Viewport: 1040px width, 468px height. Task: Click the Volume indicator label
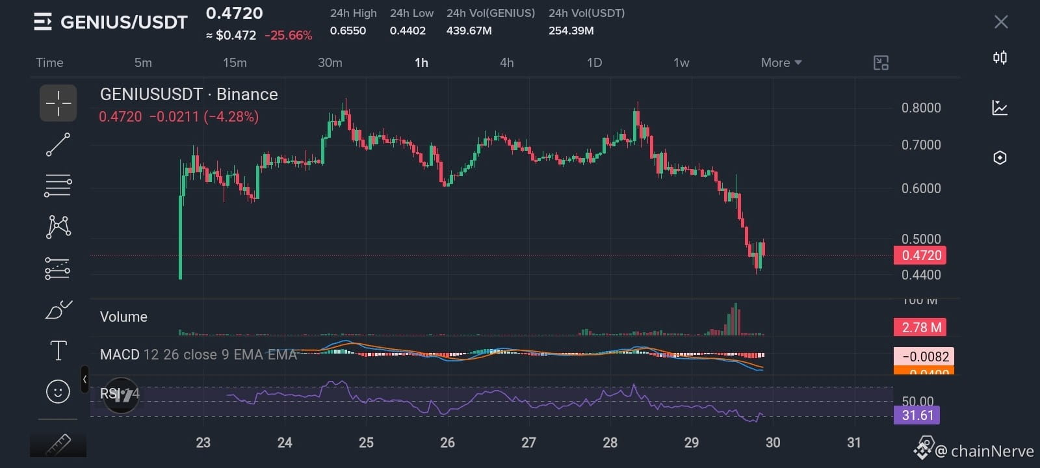pos(123,317)
